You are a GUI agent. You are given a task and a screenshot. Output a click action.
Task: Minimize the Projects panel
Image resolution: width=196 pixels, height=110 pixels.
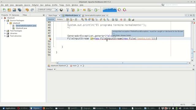click(43, 15)
